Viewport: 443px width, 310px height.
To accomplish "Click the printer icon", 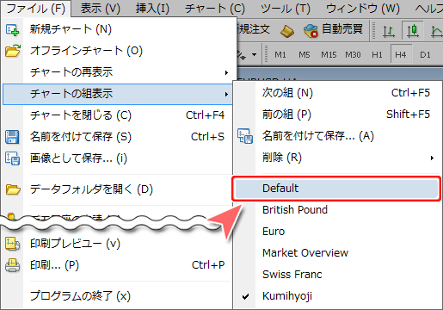I will 12,265.
